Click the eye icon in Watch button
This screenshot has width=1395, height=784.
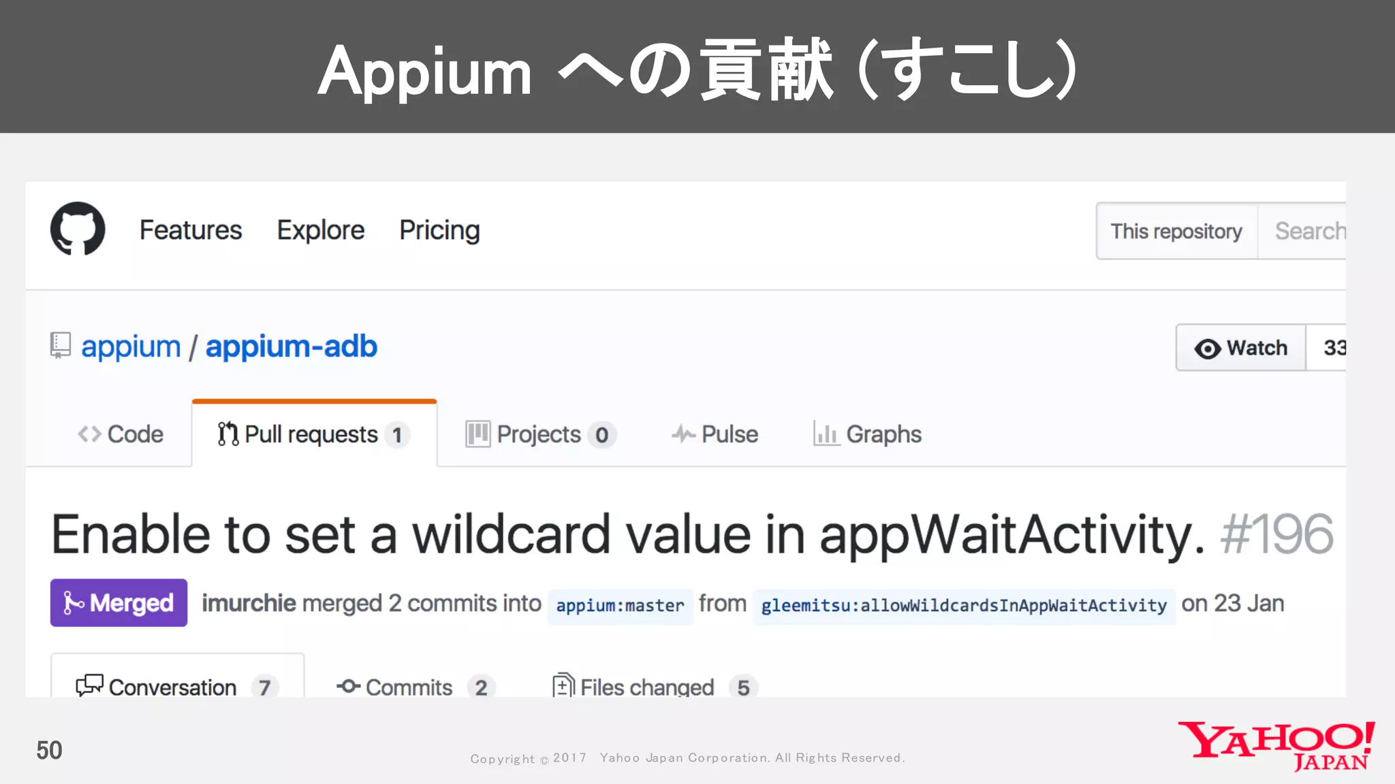pyautogui.click(x=1208, y=349)
